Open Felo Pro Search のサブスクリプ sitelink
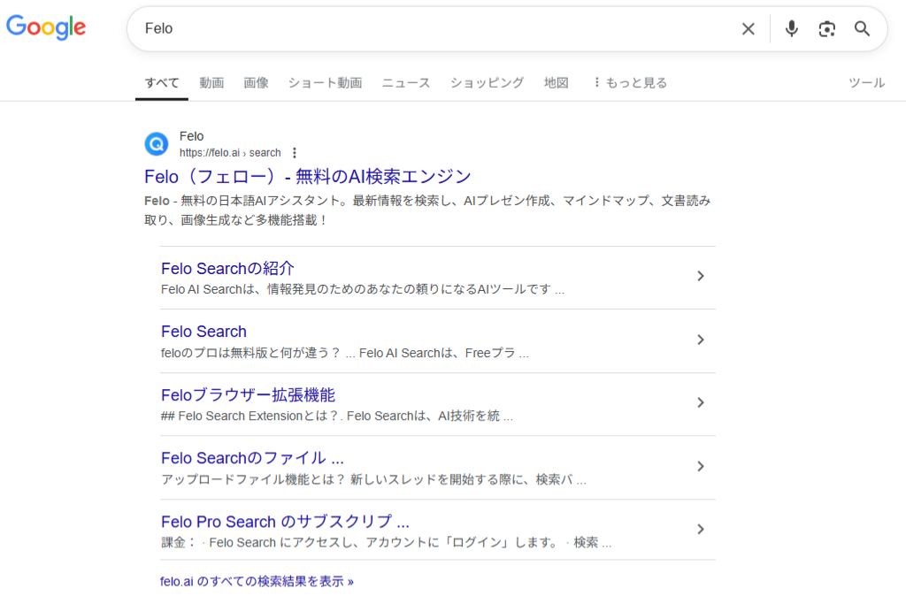This screenshot has height=596, width=906. [x=286, y=522]
